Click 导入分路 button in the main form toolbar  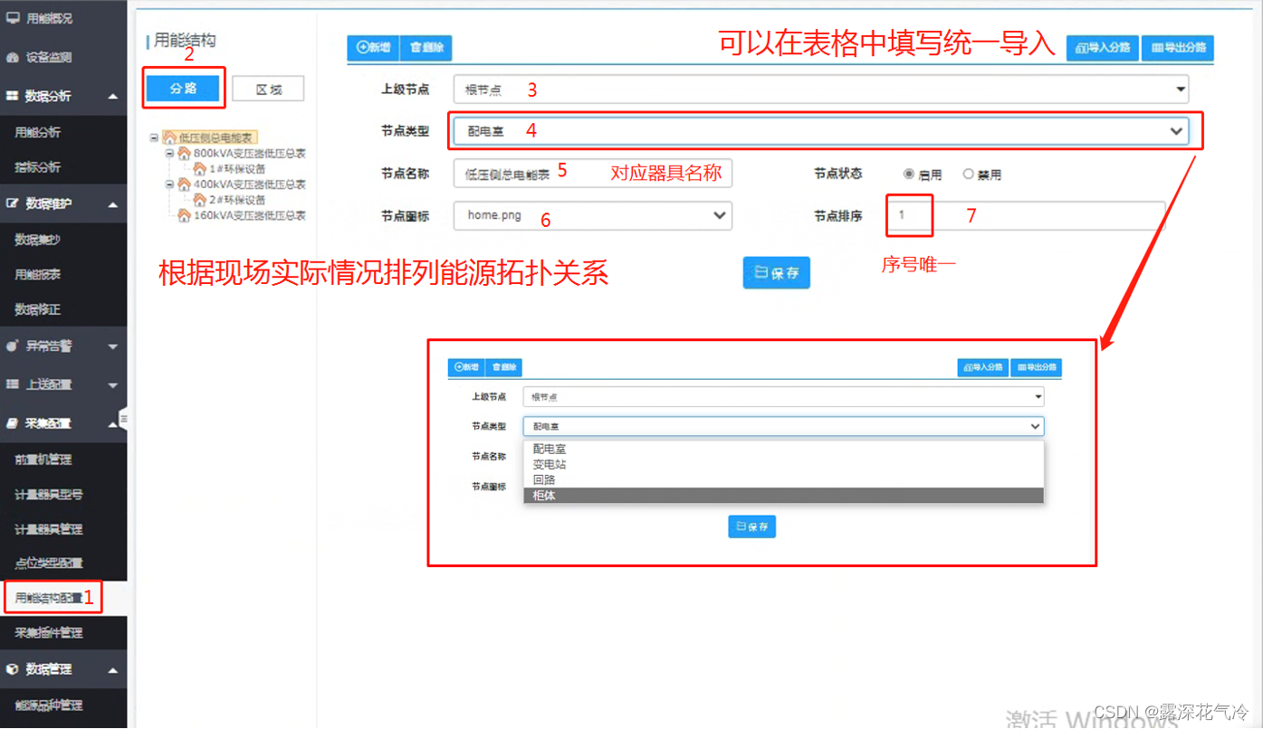click(1103, 48)
